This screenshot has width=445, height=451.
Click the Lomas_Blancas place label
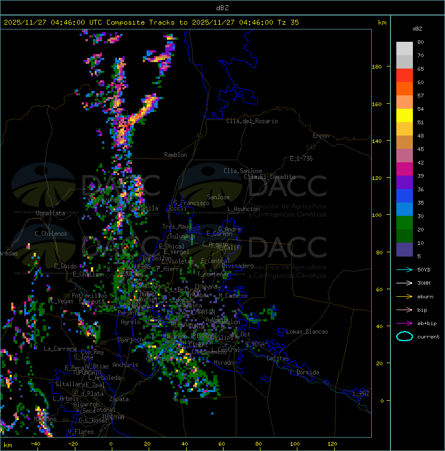pyautogui.click(x=307, y=332)
